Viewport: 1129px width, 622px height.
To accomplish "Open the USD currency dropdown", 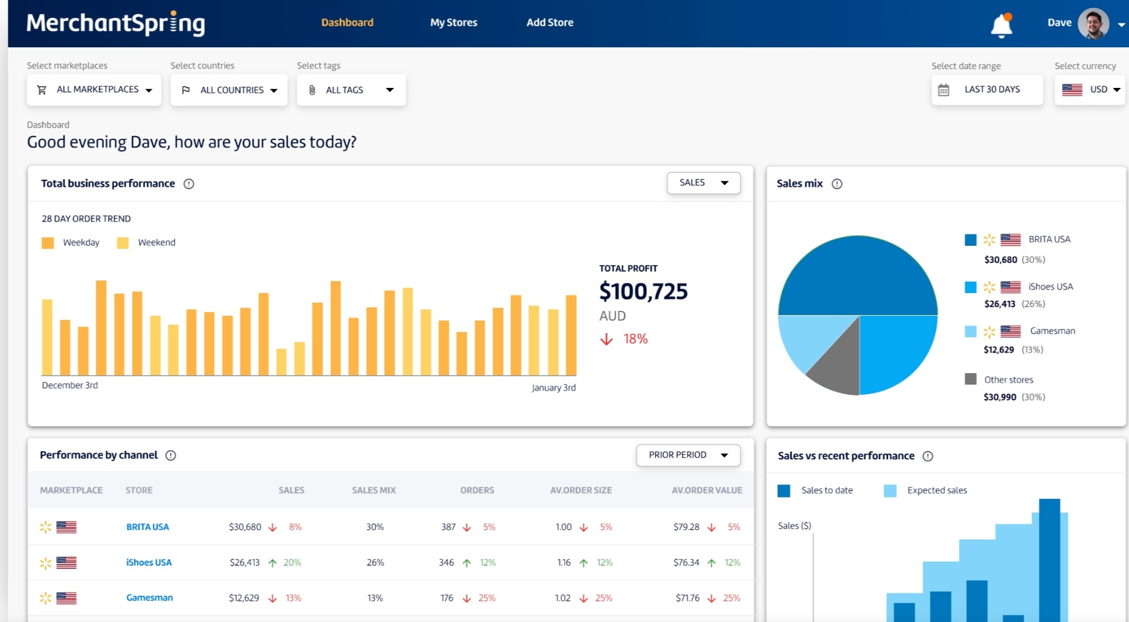I will 1090,90.
